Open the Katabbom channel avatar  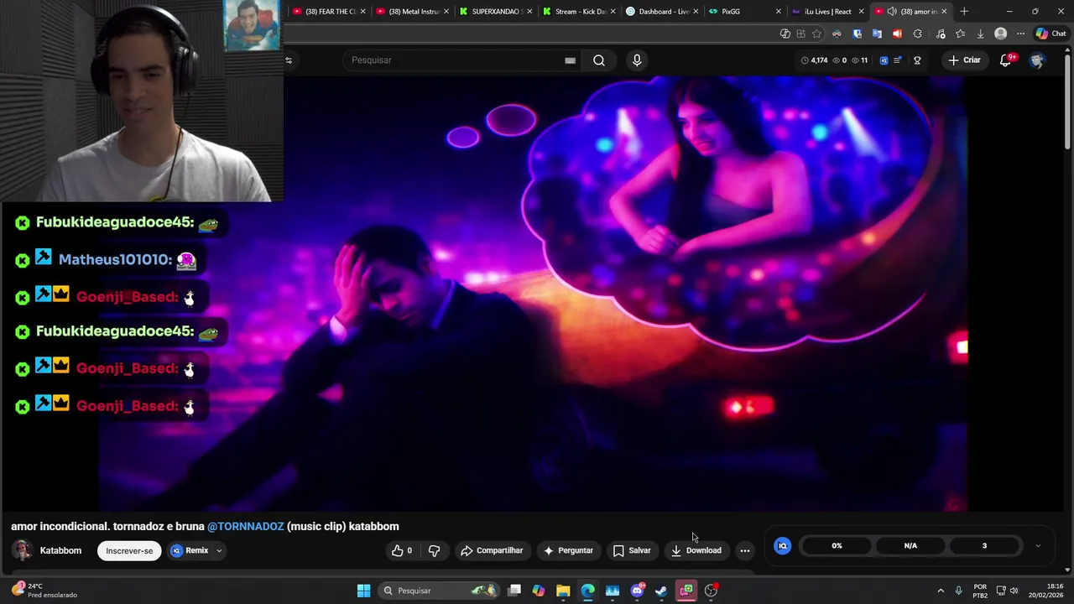(x=22, y=550)
